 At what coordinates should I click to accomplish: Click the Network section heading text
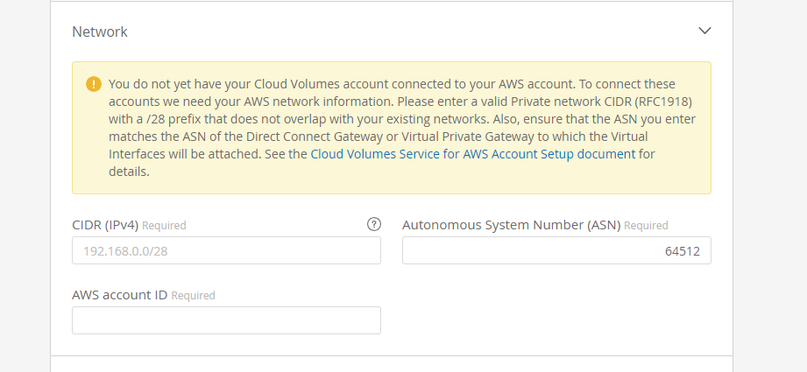99,32
